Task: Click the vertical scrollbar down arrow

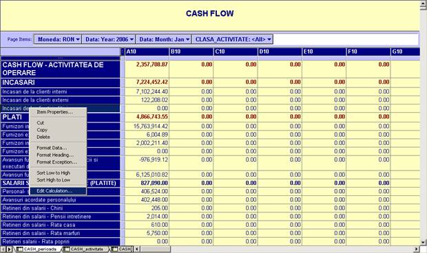Action: click(x=423, y=242)
